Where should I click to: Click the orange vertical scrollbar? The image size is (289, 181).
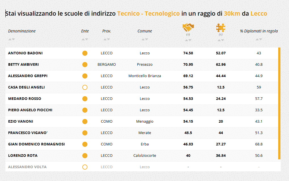point(279,103)
